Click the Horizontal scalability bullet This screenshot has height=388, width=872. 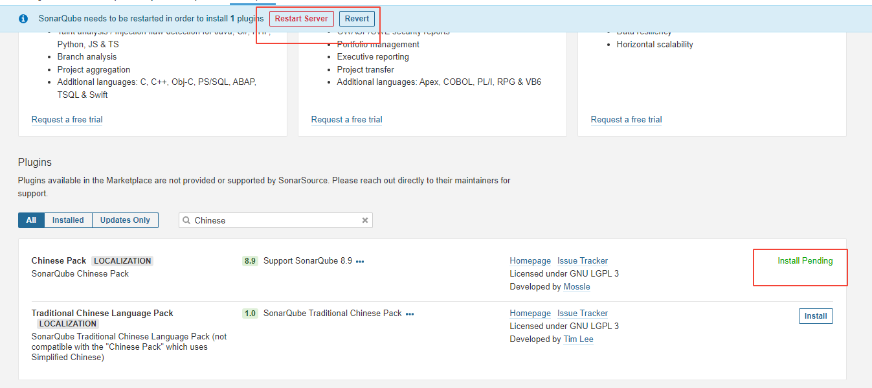click(x=655, y=44)
